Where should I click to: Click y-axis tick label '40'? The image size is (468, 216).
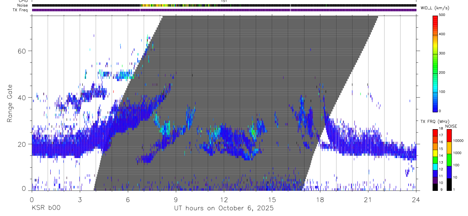(22, 98)
